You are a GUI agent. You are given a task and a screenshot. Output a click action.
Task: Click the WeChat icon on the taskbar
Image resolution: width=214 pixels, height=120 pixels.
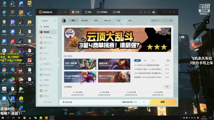pos(35,118)
